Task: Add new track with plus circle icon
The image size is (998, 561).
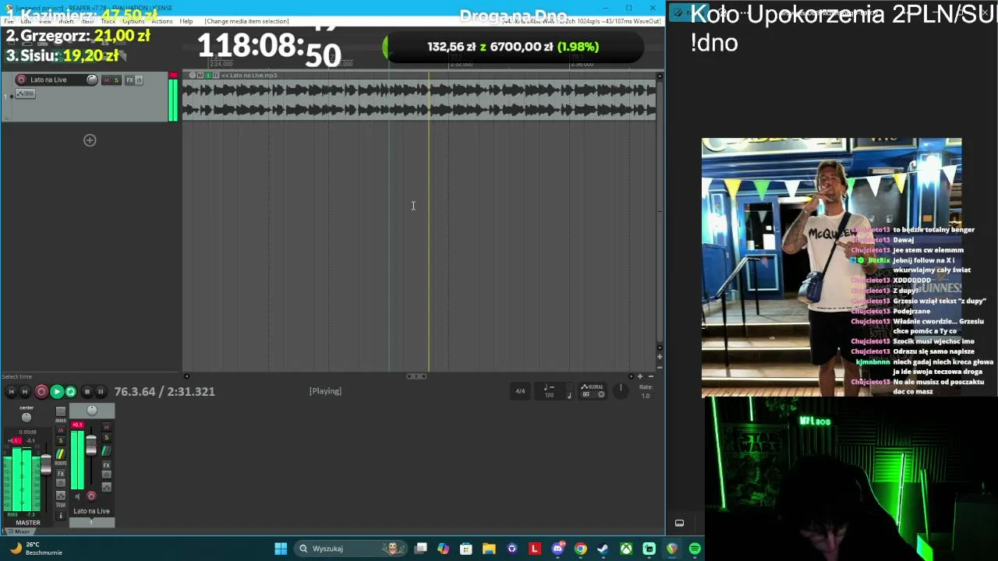Action: (90, 140)
